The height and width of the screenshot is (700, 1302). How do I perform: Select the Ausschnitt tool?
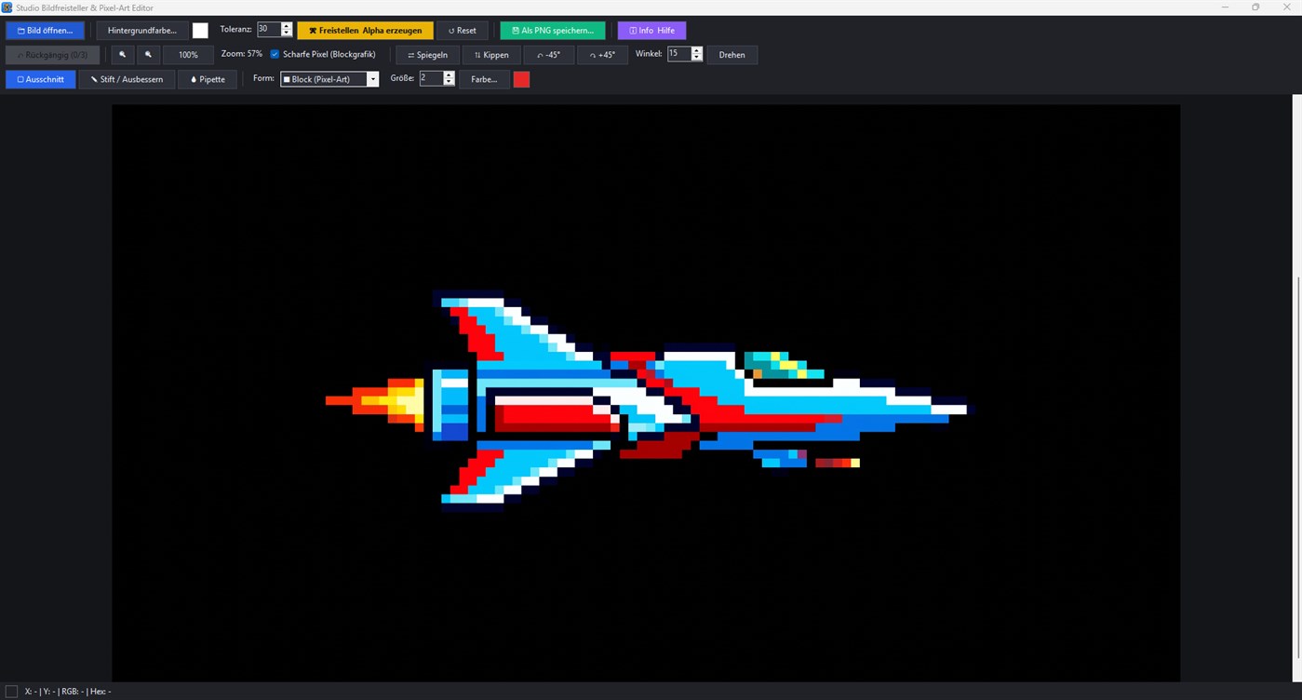pyautogui.click(x=41, y=79)
